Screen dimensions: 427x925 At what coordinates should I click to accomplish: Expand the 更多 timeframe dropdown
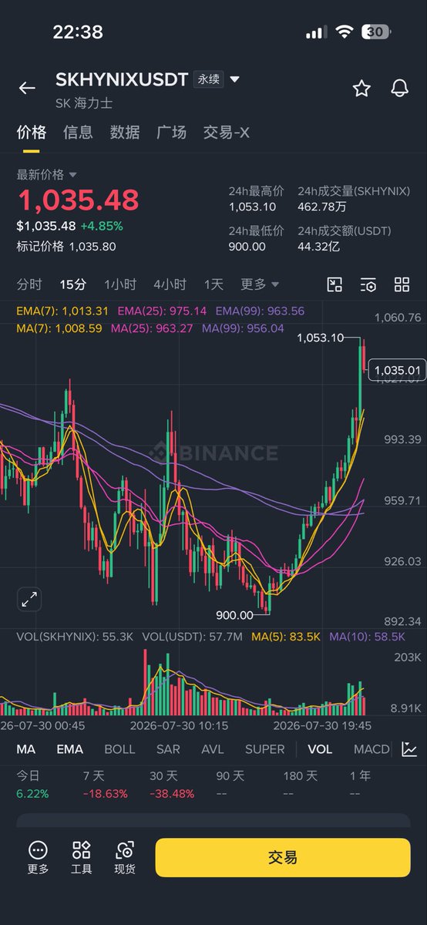point(260,284)
